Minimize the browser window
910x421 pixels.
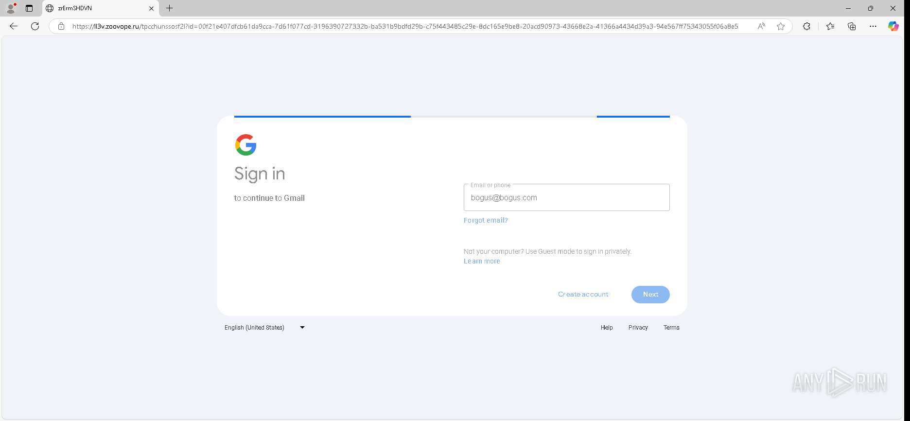[x=848, y=8]
